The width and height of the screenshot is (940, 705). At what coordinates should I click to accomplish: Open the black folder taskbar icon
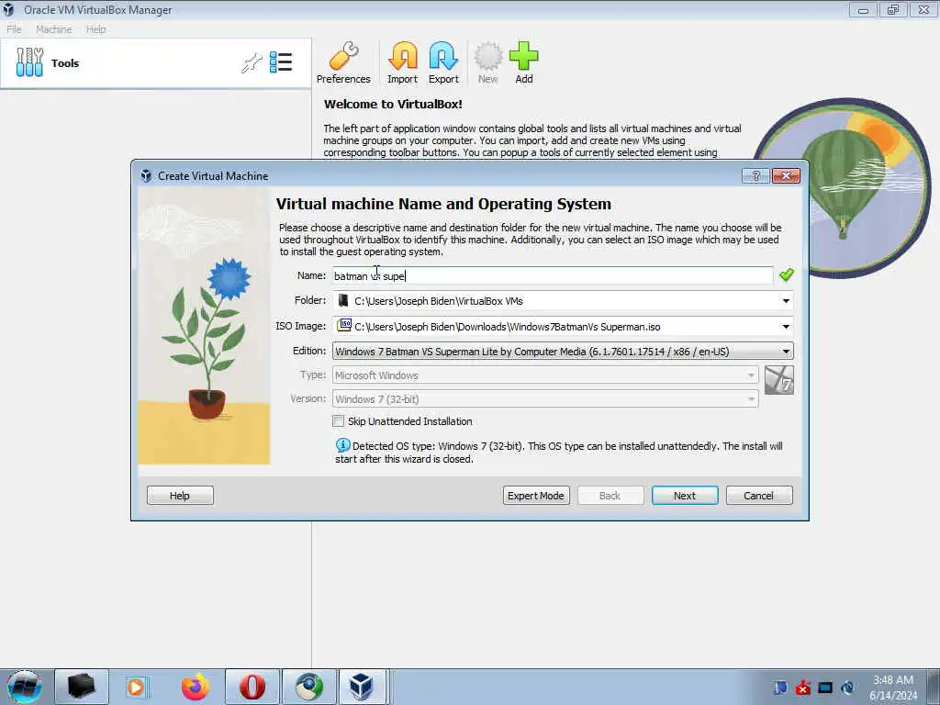click(82, 687)
